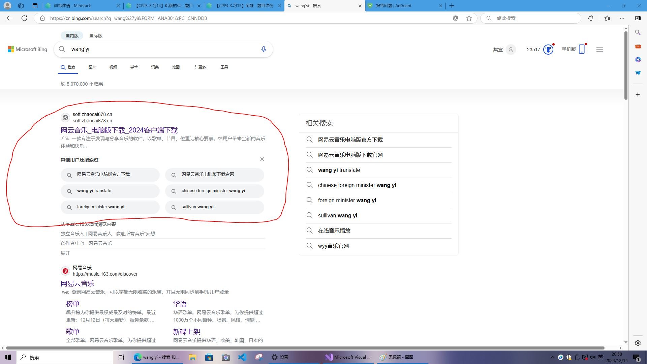Open the 学术 search tab
The image size is (647, 364).
134,67
